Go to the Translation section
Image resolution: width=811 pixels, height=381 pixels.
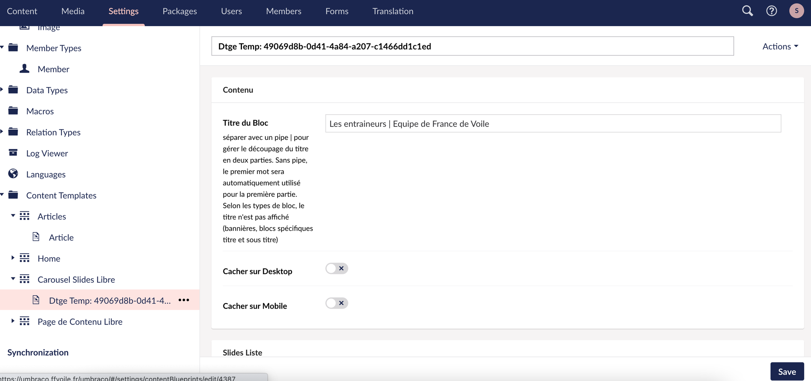tap(393, 11)
